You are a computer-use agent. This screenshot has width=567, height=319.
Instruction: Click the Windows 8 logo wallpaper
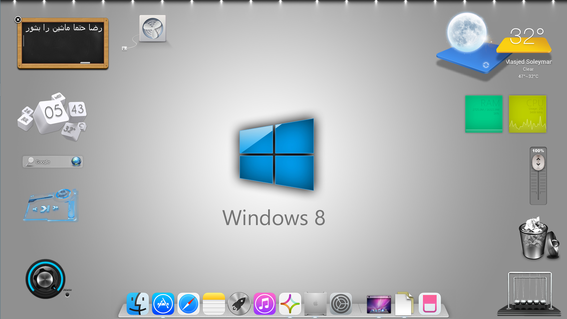(x=277, y=154)
